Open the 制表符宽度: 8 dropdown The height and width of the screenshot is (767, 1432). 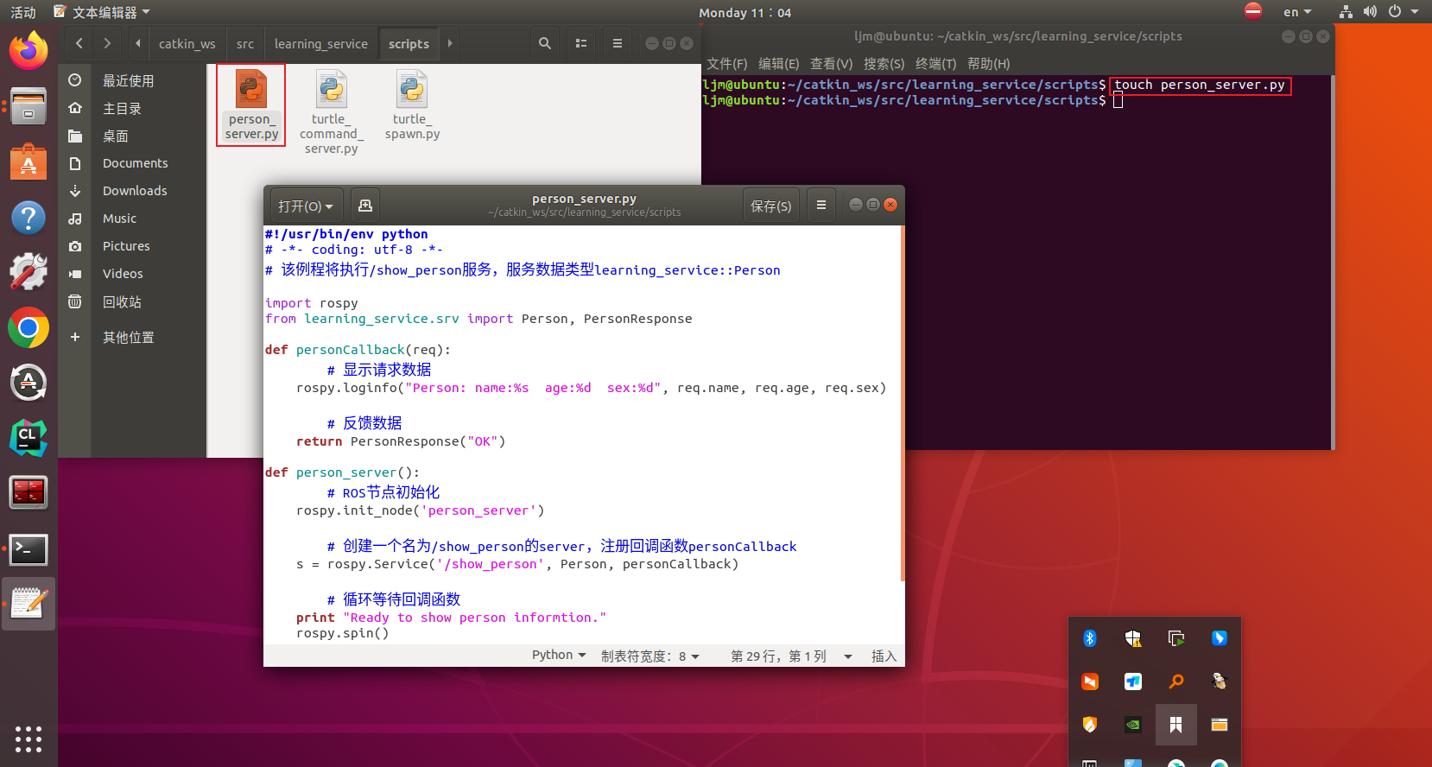650,656
